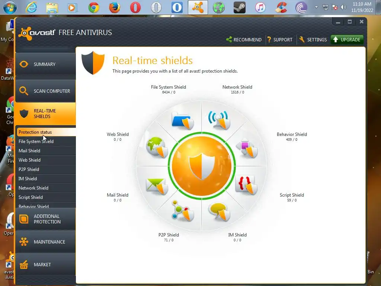Image resolution: width=381 pixels, height=286 pixels.
Task: Open Firefox from taskbar
Action: (115, 7)
